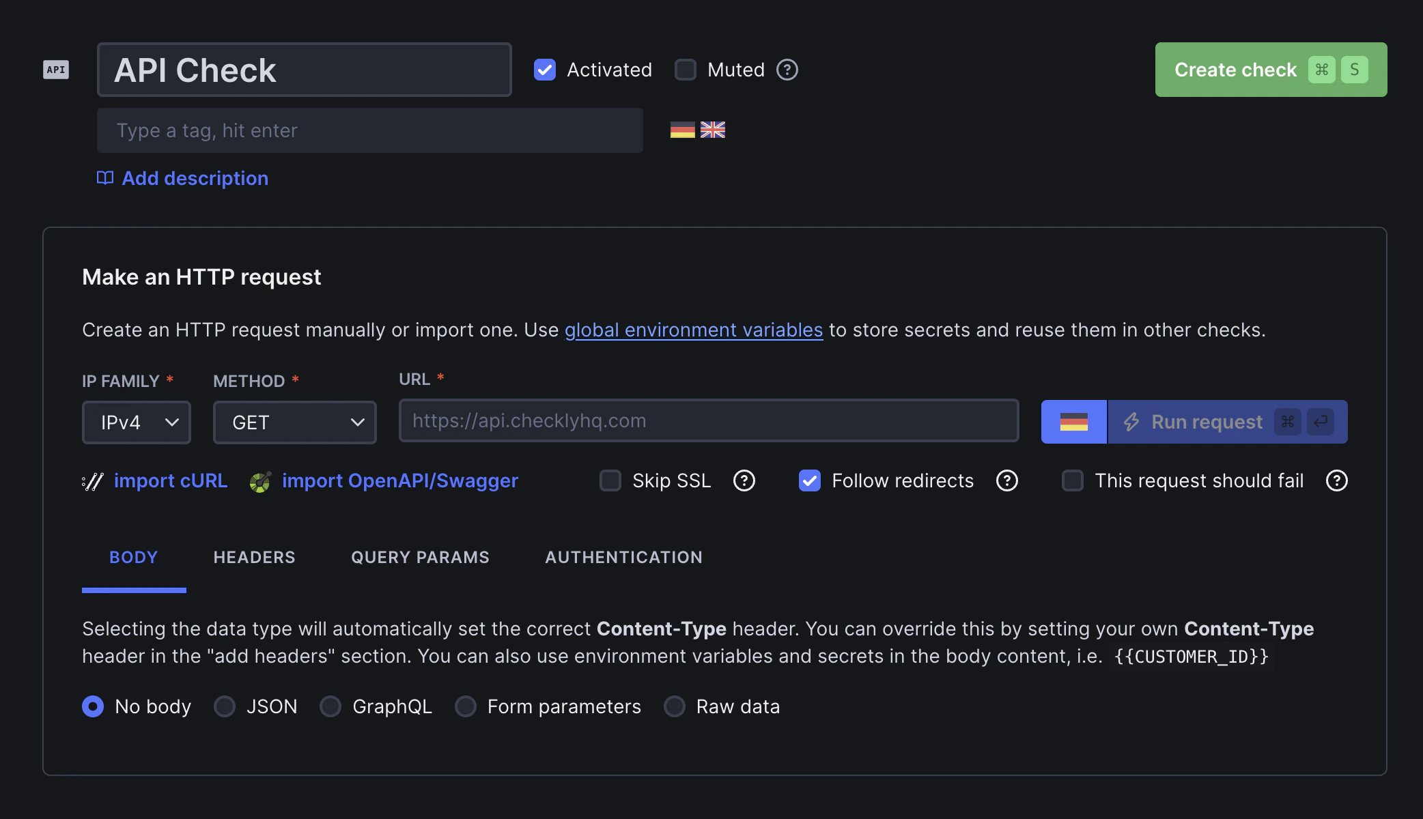This screenshot has height=819, width=1423.
Task: Open the IP FAMILY dropdown
Action: coord(136,422)
